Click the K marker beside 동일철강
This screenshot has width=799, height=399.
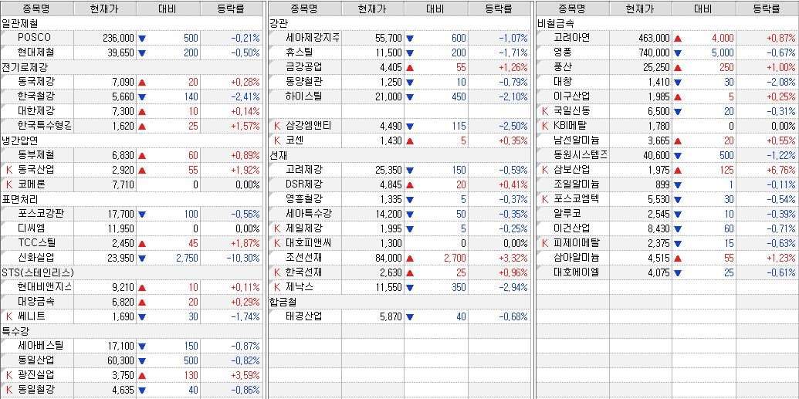point(8,390)
